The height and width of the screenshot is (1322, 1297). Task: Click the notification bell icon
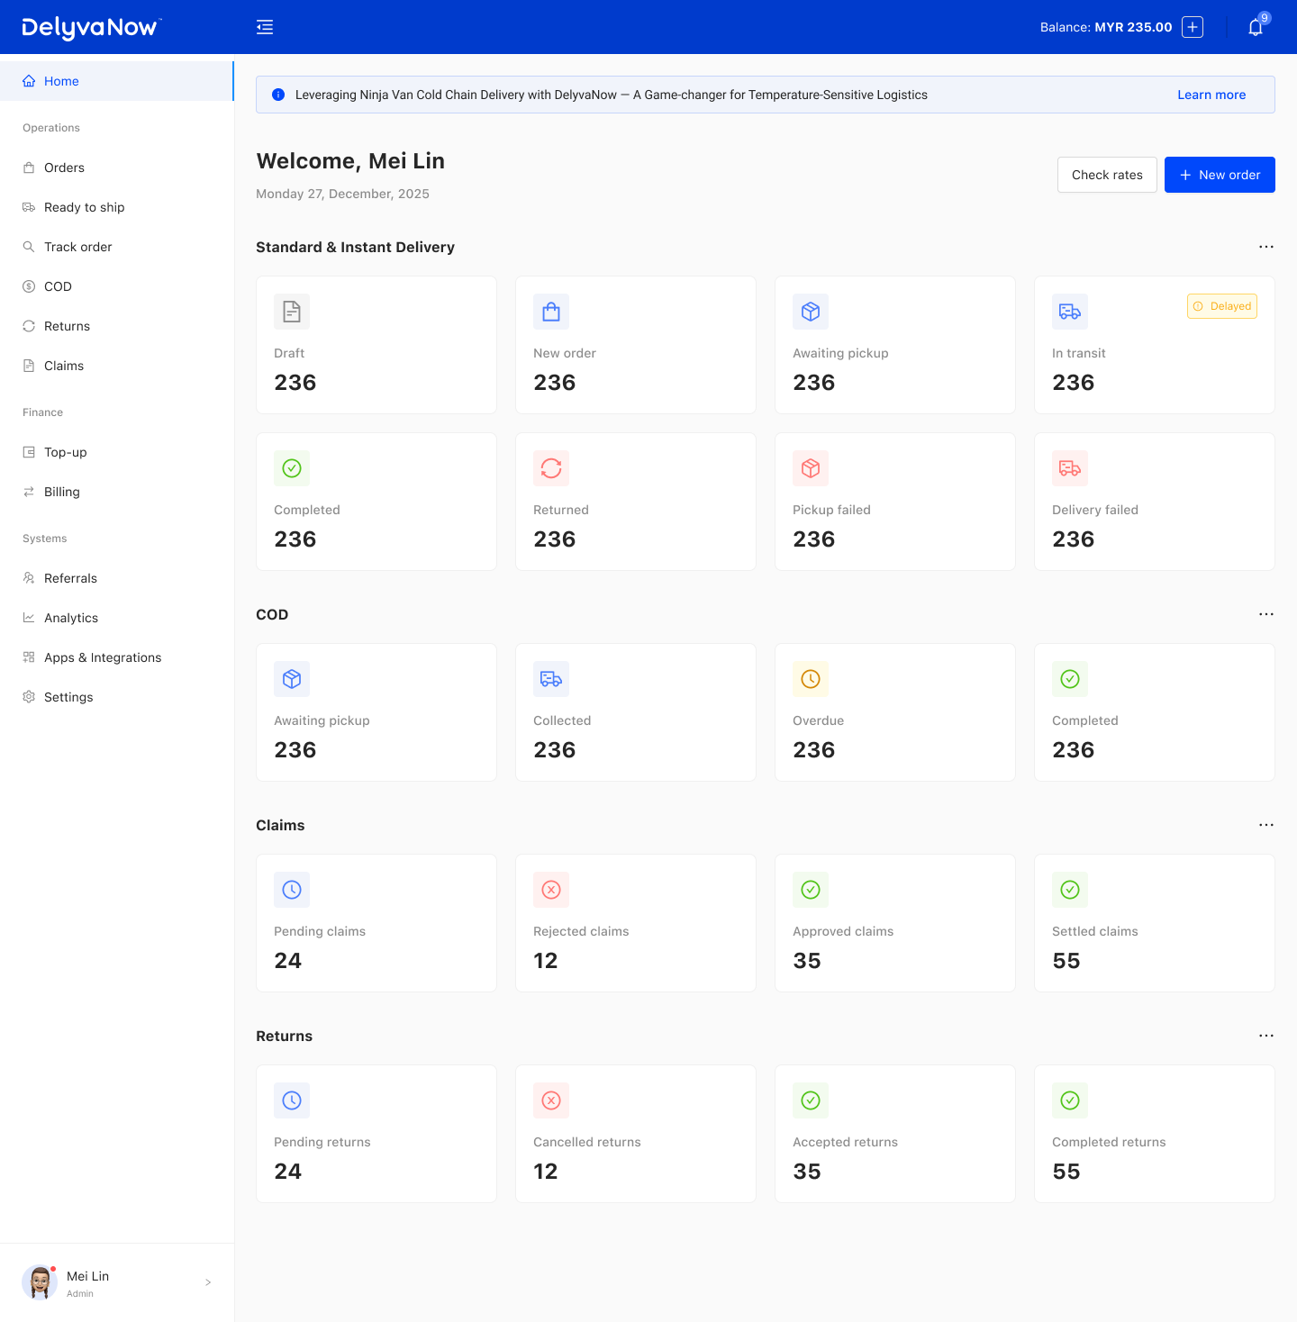coord(1256,28)
